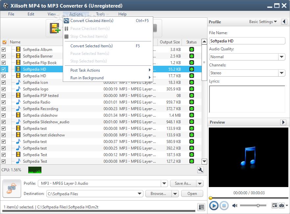Click the music note icon of Softpedia Icon

[18, 82]
